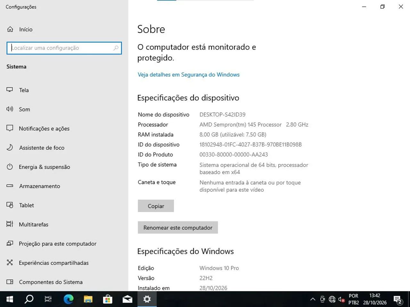The height and width of the screenshot is (307, 410).
Task: Open Assistente de foco settings
Action: [x=64, y=148]
